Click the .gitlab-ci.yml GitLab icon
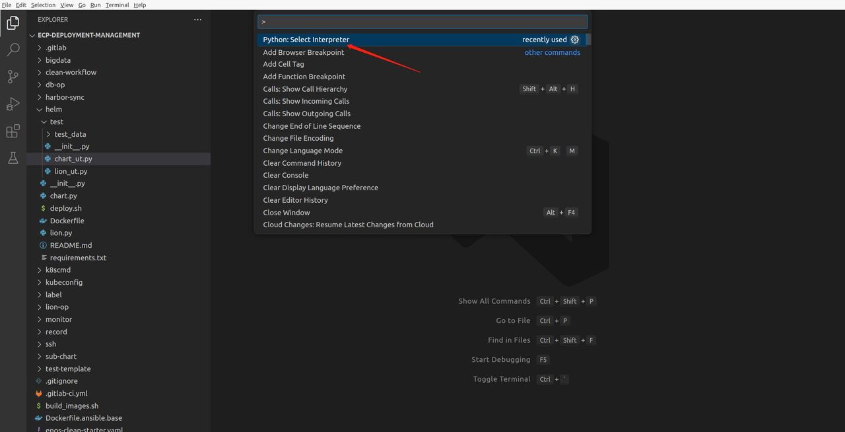The image size is (845, 432). pyautogui.click(x=39, y=394)
